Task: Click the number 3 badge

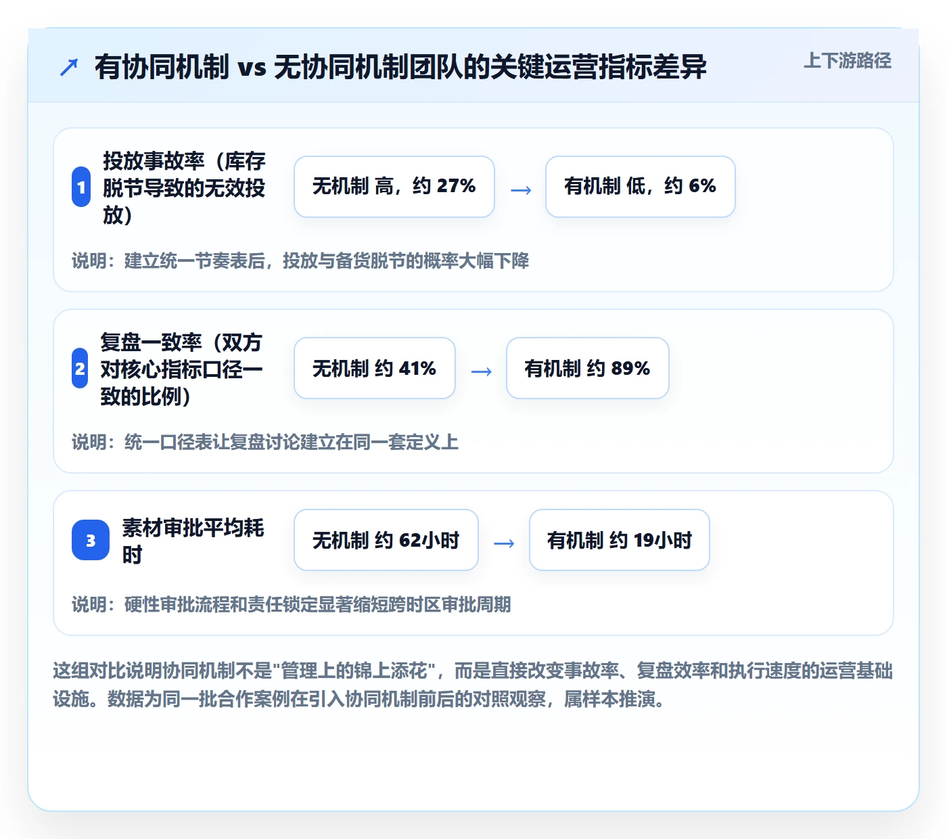Action: pyautogui.click(x=91, y=540)
